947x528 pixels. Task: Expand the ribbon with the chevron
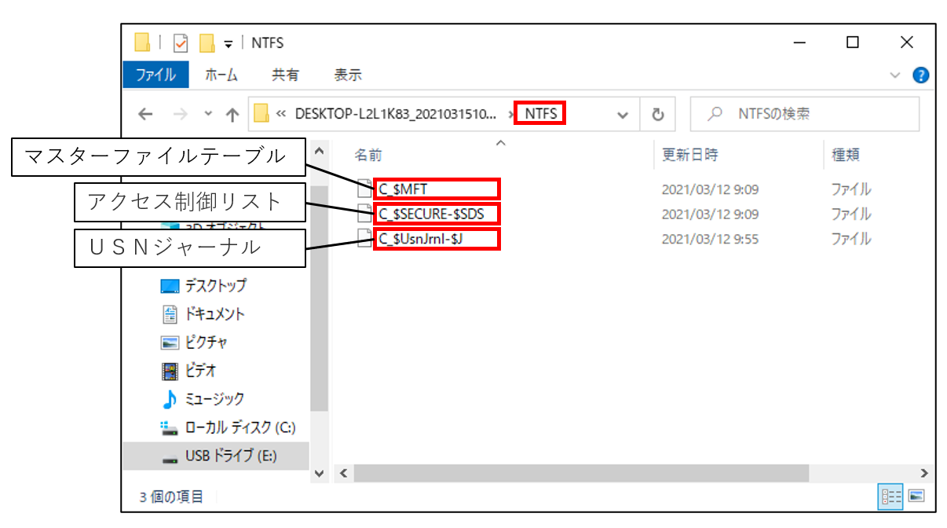point(895,75)
